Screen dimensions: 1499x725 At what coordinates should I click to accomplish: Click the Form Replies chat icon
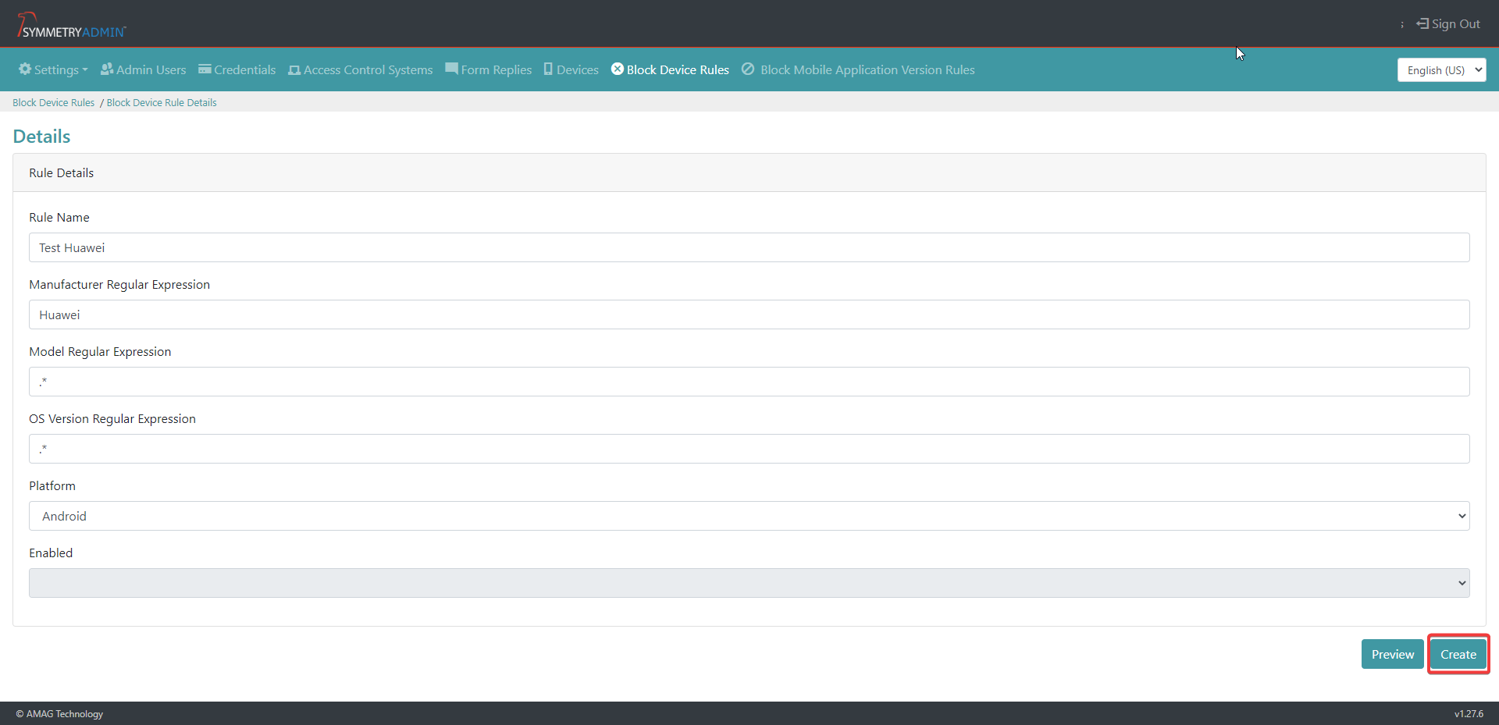click(x=451, y=69)
